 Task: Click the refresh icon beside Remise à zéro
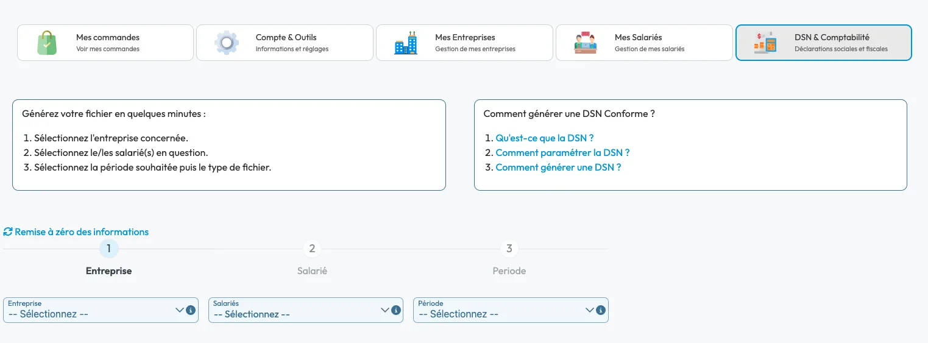(x=8, y=232)
